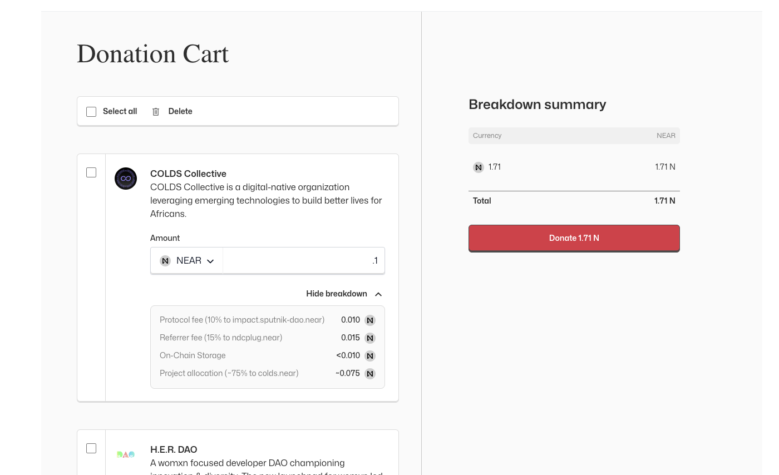Screen dimensions: 779x475
Task: Open the NEAR currency dropdown
Action: click(187, 261)
